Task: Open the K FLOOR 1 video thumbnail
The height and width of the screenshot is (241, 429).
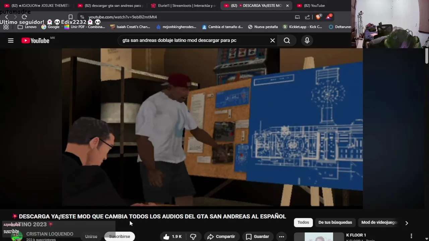Action: pyautogui.click(x=319, y=237)
